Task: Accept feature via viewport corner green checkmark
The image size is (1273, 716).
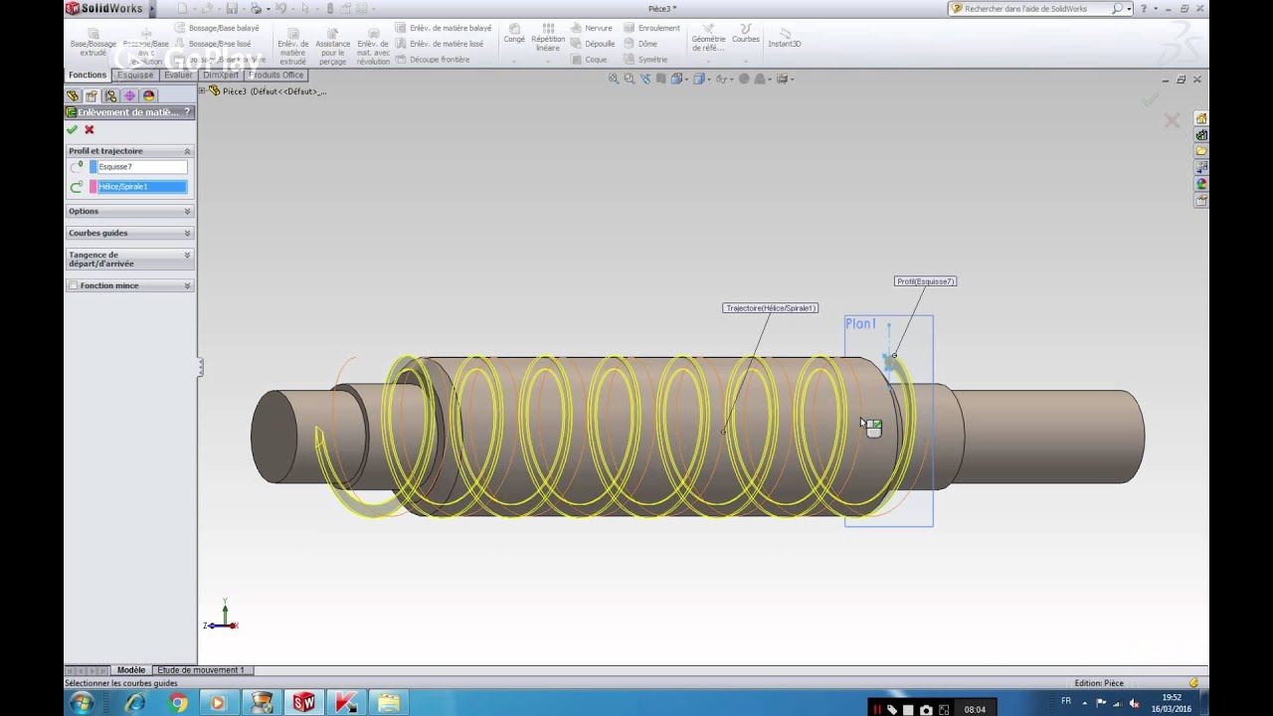Action: tap(1150, 99)
